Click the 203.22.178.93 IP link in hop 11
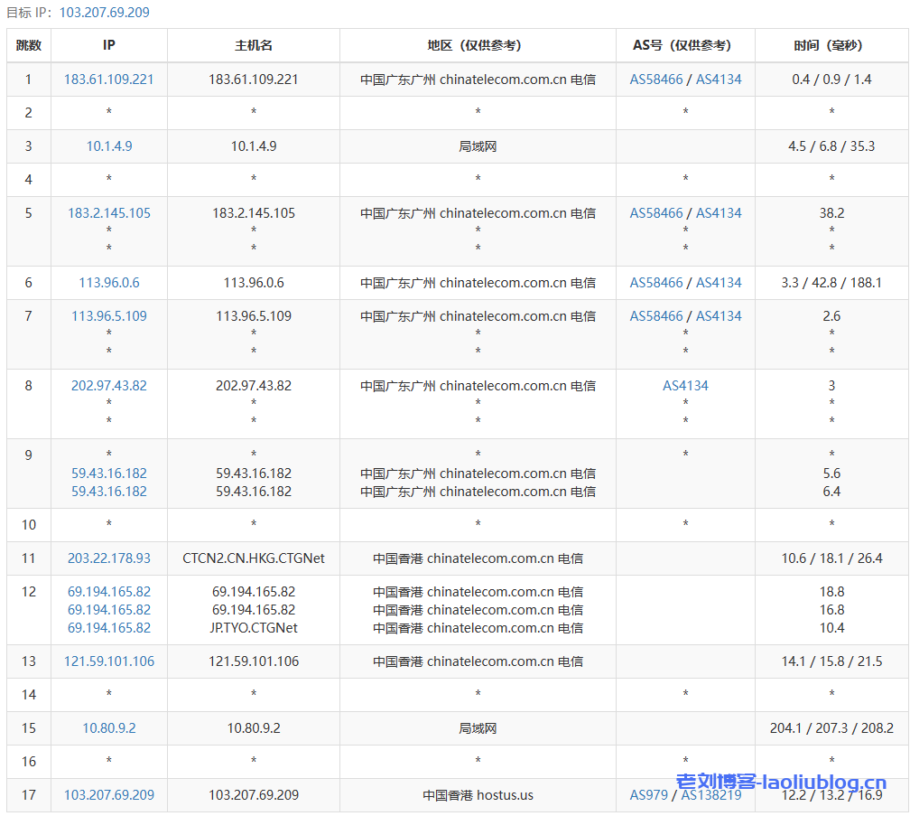Image resolution: width=910 pixels, height=816 pixels. [108, 558]
